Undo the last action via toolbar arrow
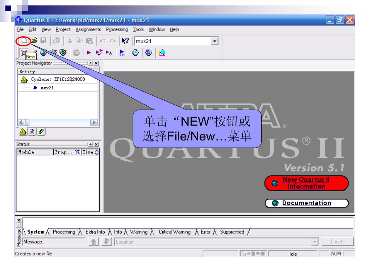Image resolution: width=371 pixels, height=278 pixels. click(x=103, y=41)
